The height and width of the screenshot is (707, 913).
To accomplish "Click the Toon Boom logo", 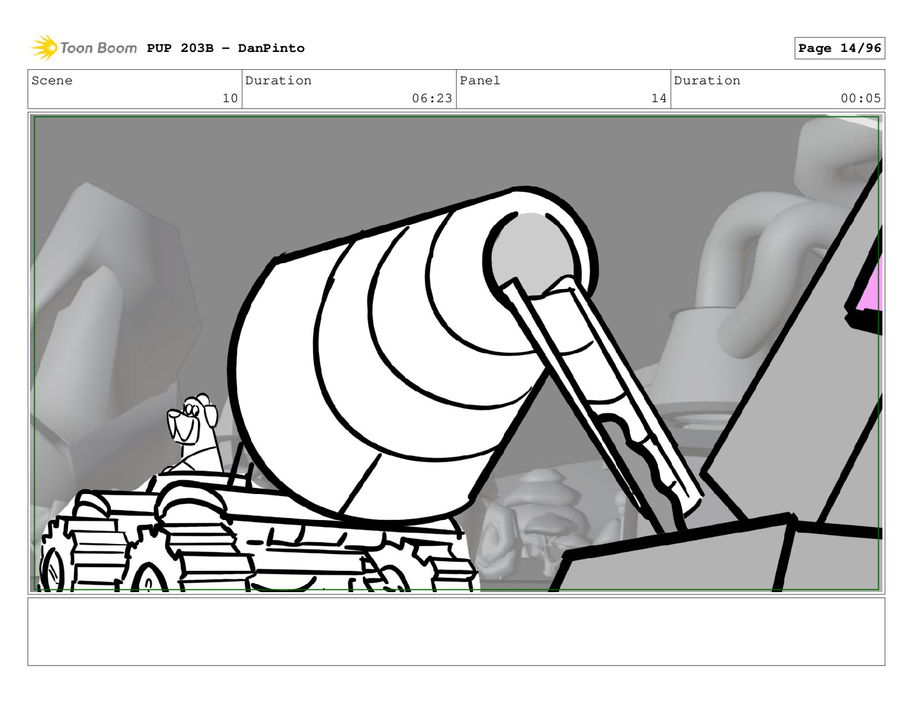I will click(84, 48).
